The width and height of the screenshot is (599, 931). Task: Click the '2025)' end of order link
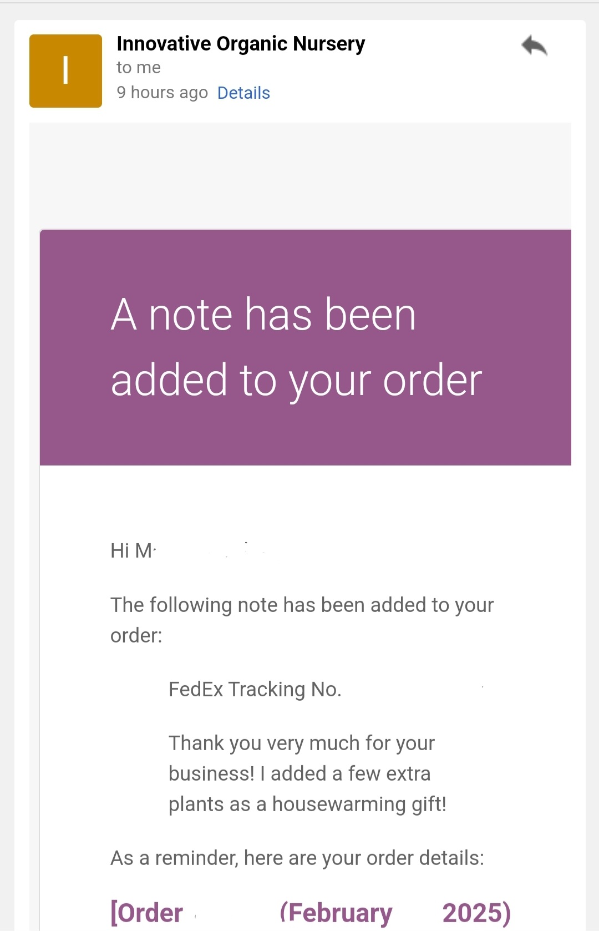click(x=476, y=913)
